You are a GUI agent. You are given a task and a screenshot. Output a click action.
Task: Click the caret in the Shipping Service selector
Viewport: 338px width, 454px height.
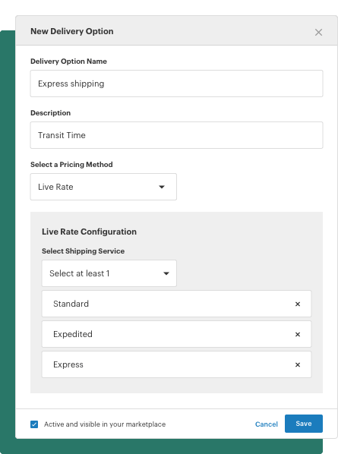pyautogui.click(x=166, y=273)
